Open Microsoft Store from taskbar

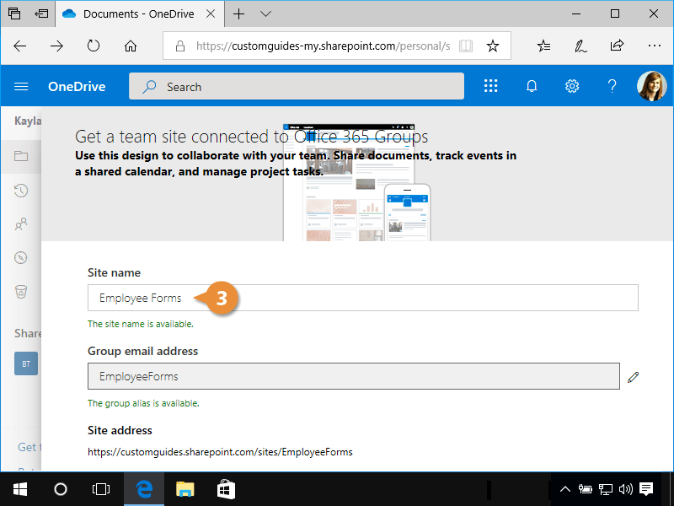pos(226,489)
